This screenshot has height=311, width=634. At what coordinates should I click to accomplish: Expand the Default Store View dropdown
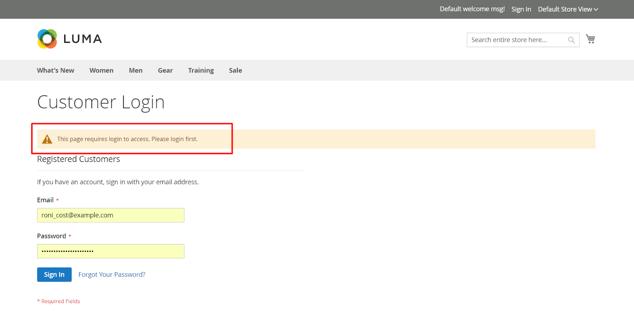click(567, 9)
